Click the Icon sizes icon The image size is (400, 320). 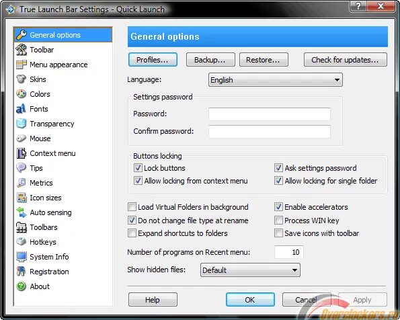point(21,198)
